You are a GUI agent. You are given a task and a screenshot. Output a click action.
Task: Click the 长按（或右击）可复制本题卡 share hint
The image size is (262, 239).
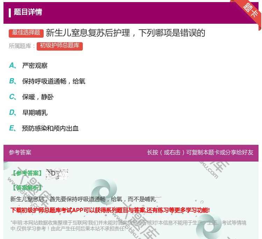200,152
